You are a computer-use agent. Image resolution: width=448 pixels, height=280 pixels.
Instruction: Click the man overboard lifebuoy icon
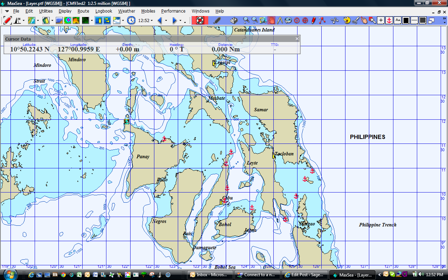click(x=200, y=20)
